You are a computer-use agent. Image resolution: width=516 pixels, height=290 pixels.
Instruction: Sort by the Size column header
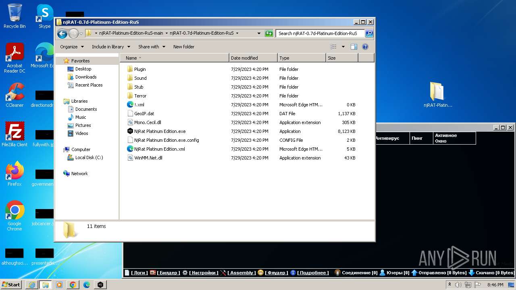point(342,58)
